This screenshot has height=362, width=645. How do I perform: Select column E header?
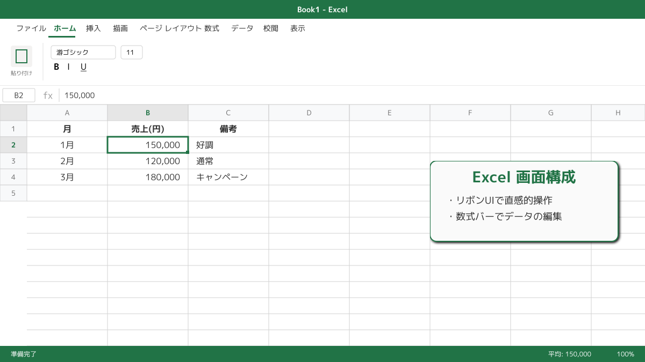click(390, 113)
